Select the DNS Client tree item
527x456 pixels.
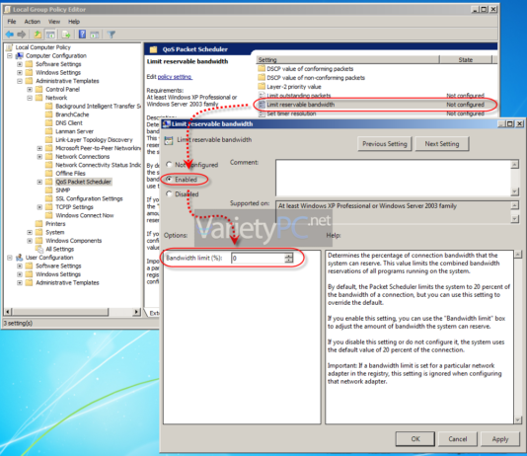(x=68, y=123)
